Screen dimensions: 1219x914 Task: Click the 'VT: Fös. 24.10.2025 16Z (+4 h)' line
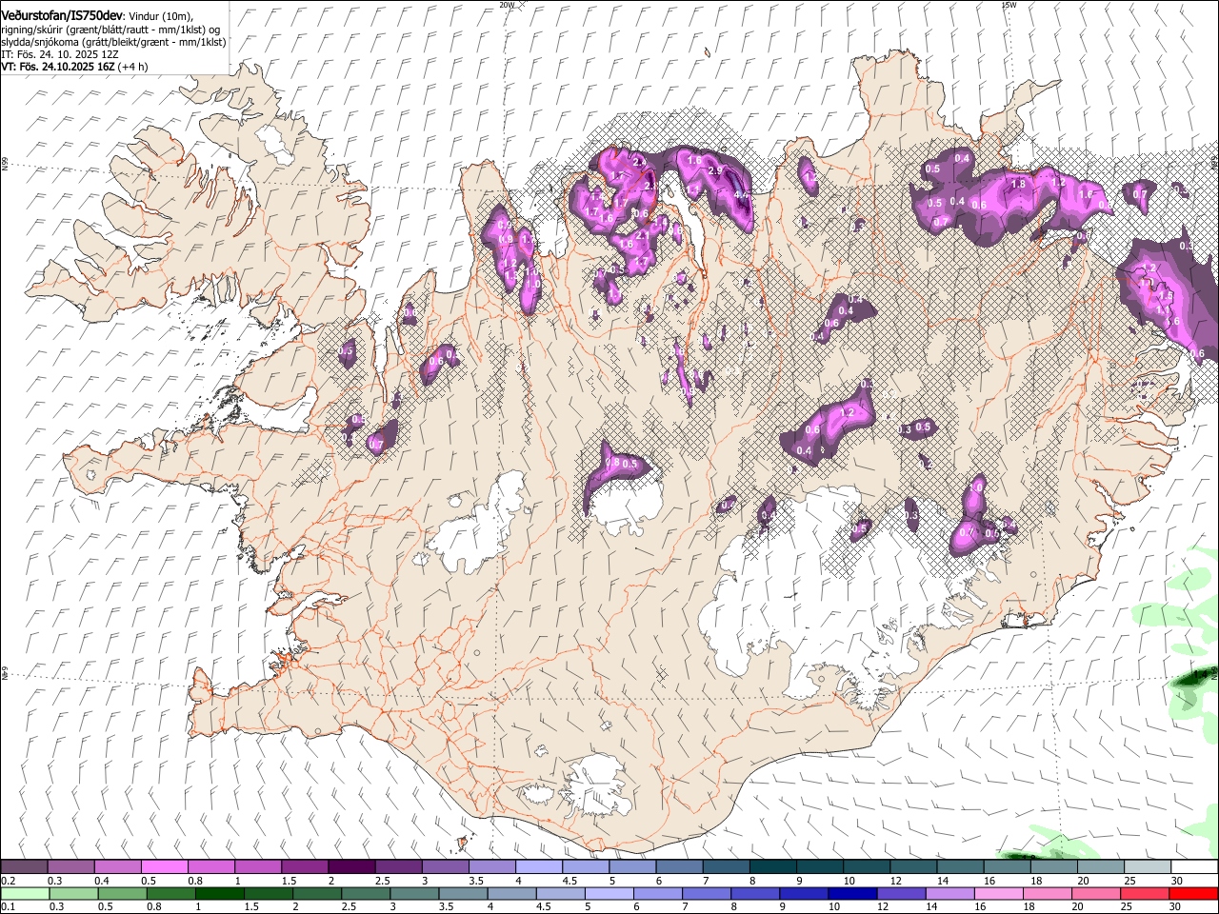[x=74, y=67]
